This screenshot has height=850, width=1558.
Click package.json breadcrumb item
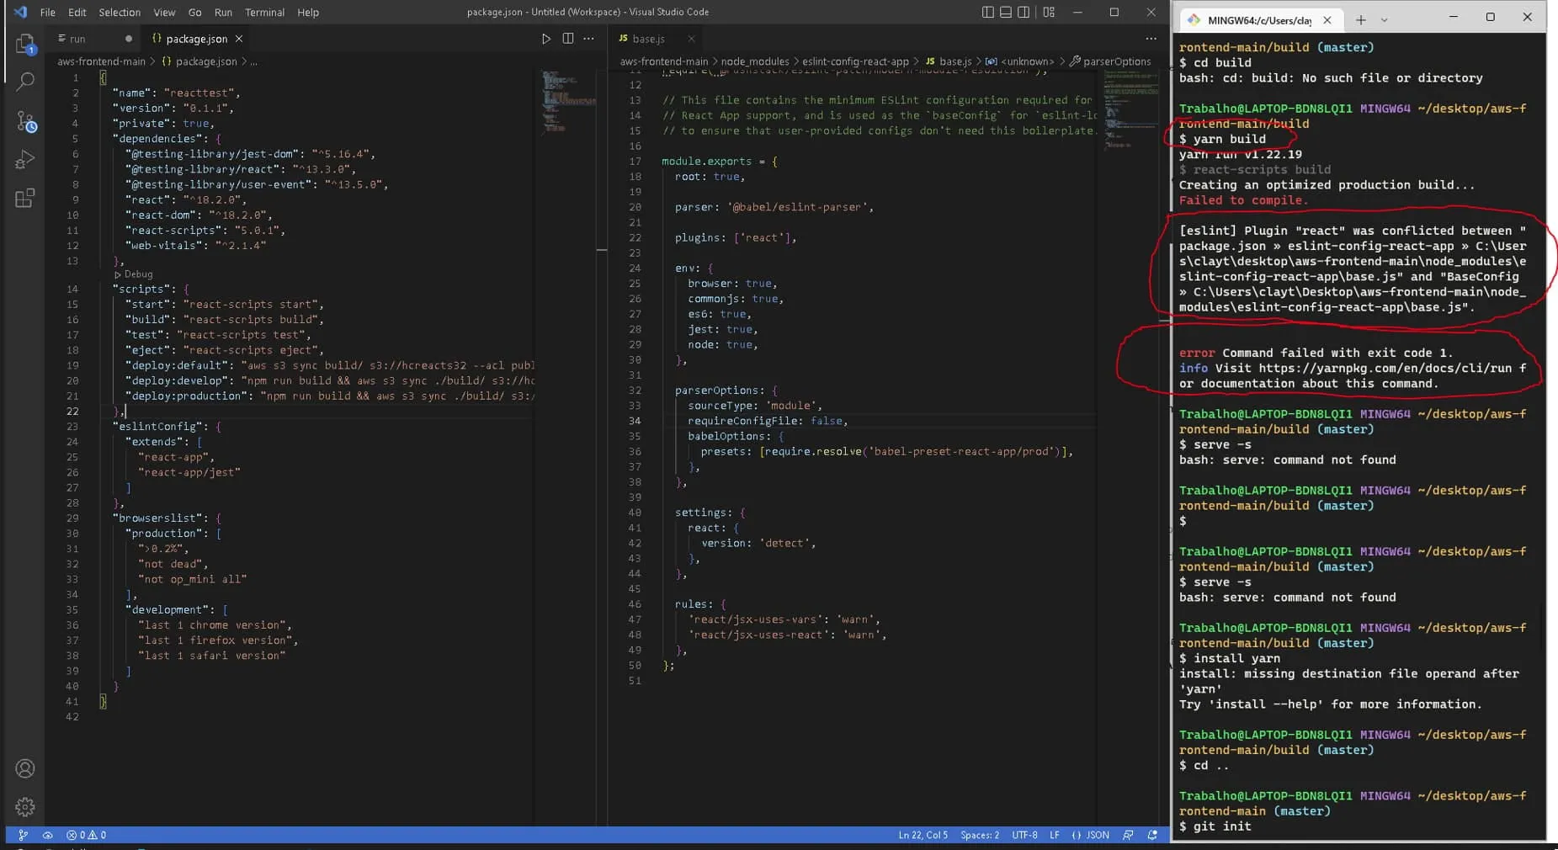(199, 61)
